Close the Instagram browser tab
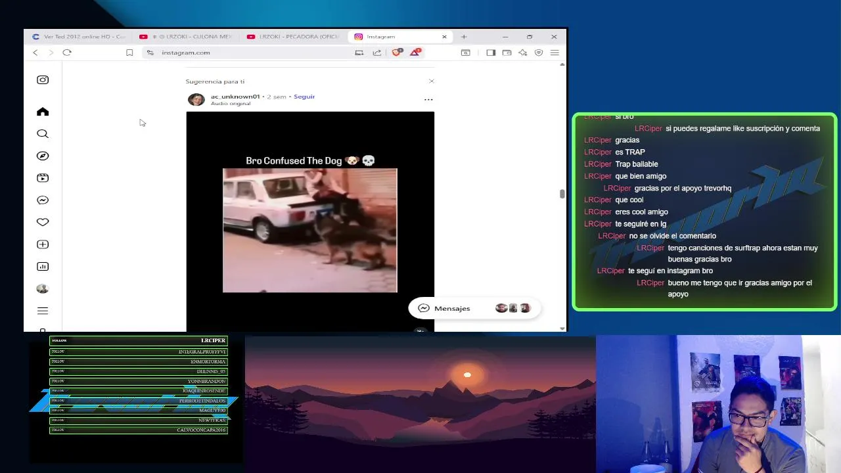Viewport: 841px width, 473px height. pos(444,37)
